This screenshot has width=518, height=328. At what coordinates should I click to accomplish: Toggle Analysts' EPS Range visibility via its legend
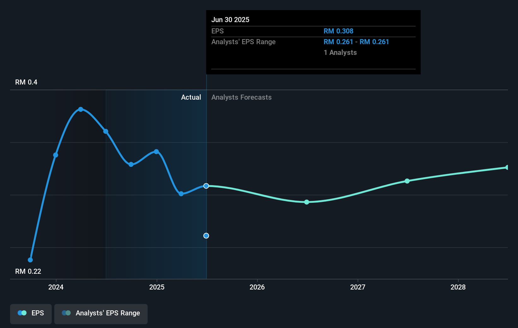point(101,314)
